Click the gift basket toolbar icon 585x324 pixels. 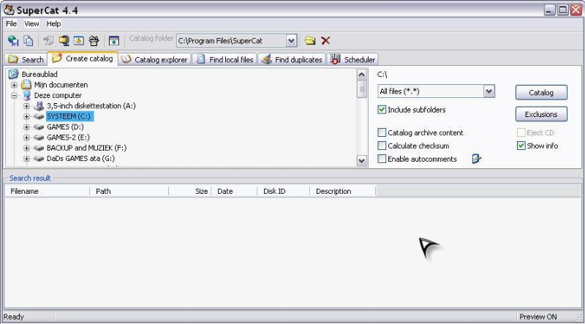coord(94,41)
